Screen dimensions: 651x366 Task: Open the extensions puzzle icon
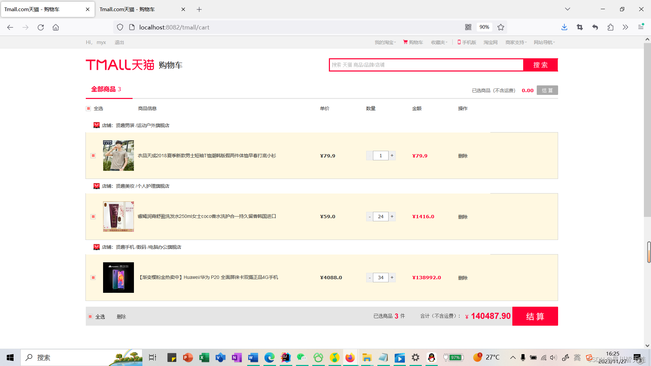(610, 27)
